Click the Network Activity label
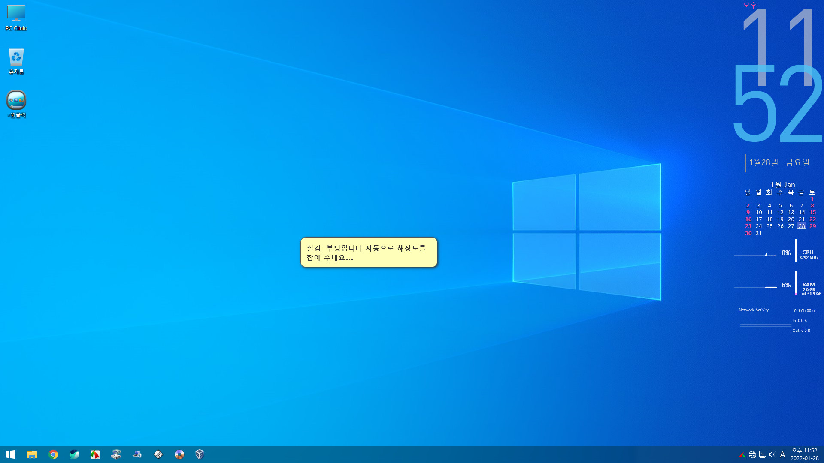The width and height of the screenshot is (824, 463). point(754,310)
